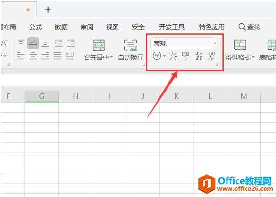
Task: Justify text on both sides
Action: coord(58,56)
